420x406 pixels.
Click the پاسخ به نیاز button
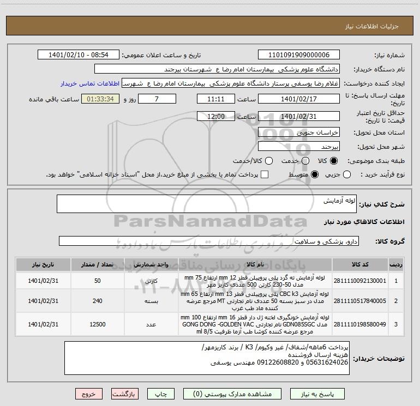tap(317, 394)
